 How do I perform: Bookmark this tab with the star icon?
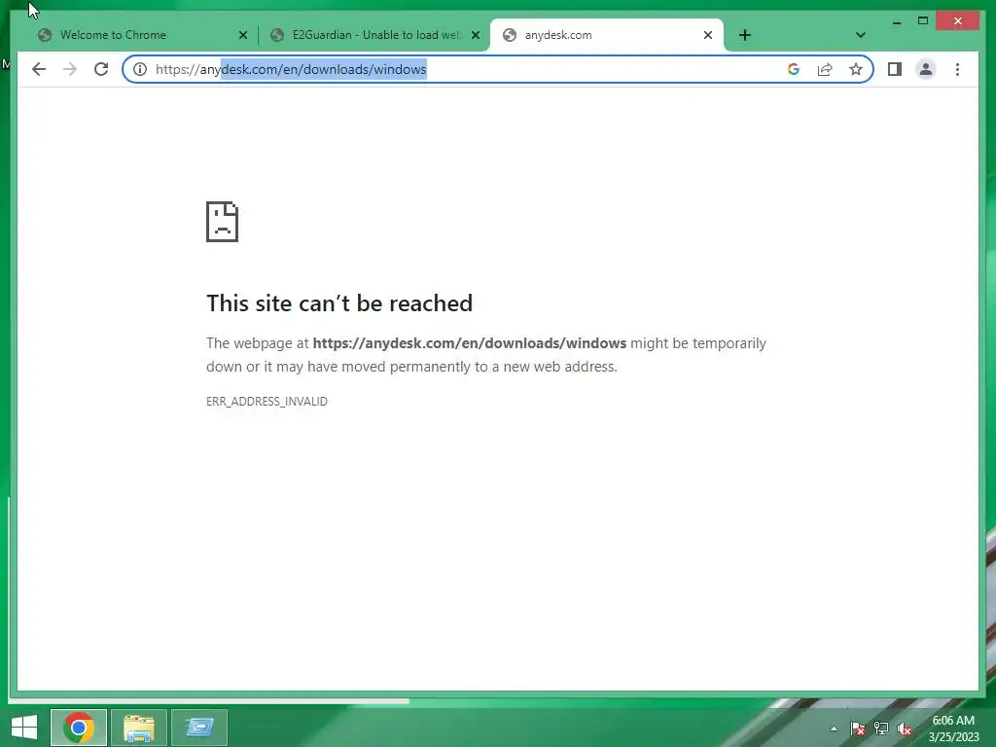pos(856,69)
